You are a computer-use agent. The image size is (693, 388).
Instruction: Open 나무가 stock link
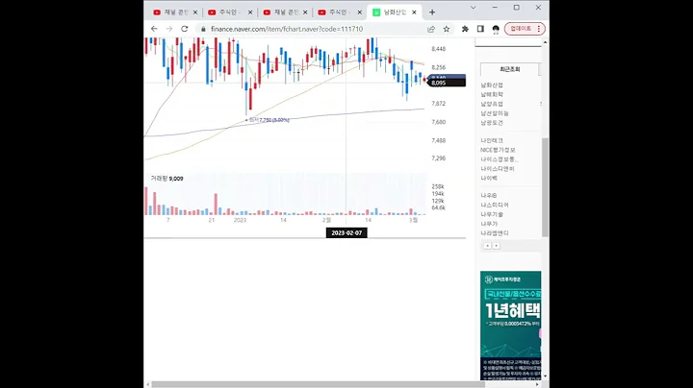pyautogui.click(x=489, y=224)
